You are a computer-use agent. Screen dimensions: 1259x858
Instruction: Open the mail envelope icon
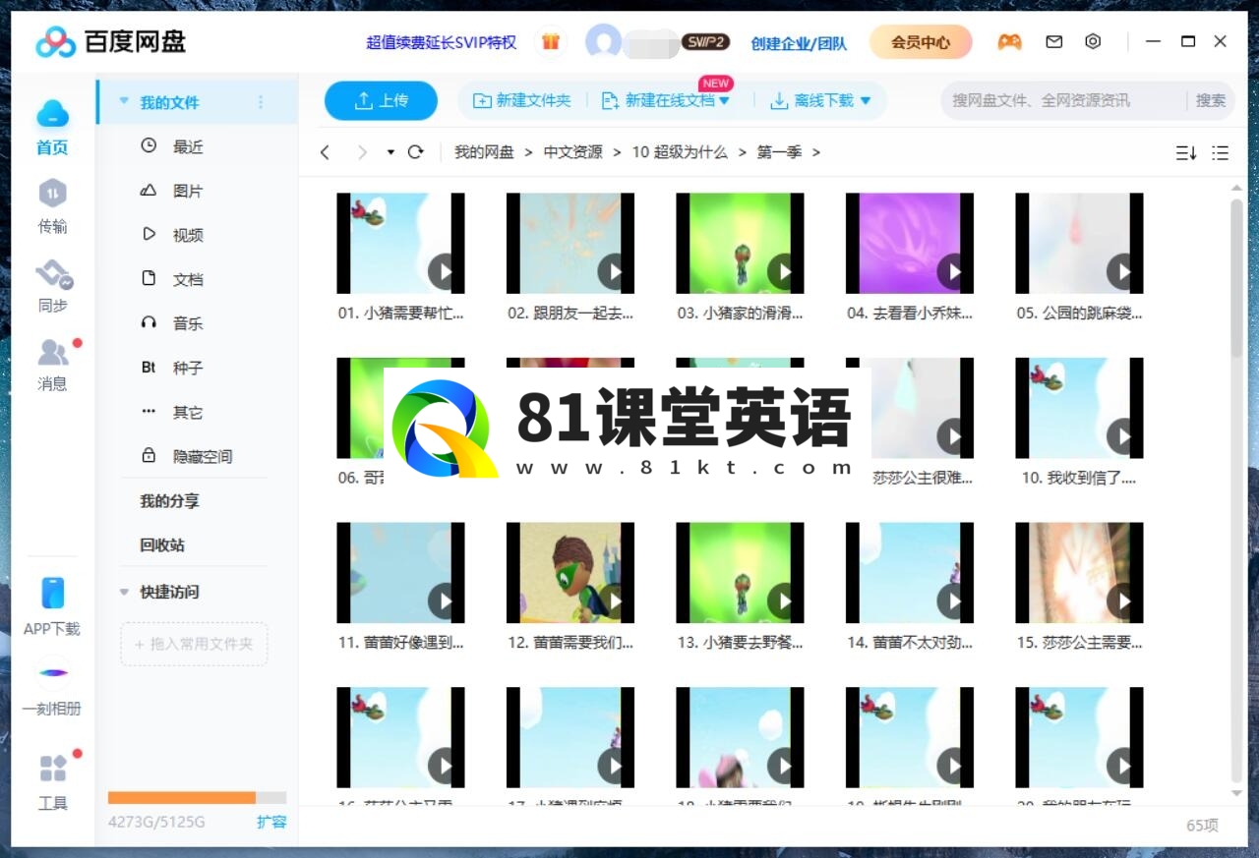[1054, 42]
